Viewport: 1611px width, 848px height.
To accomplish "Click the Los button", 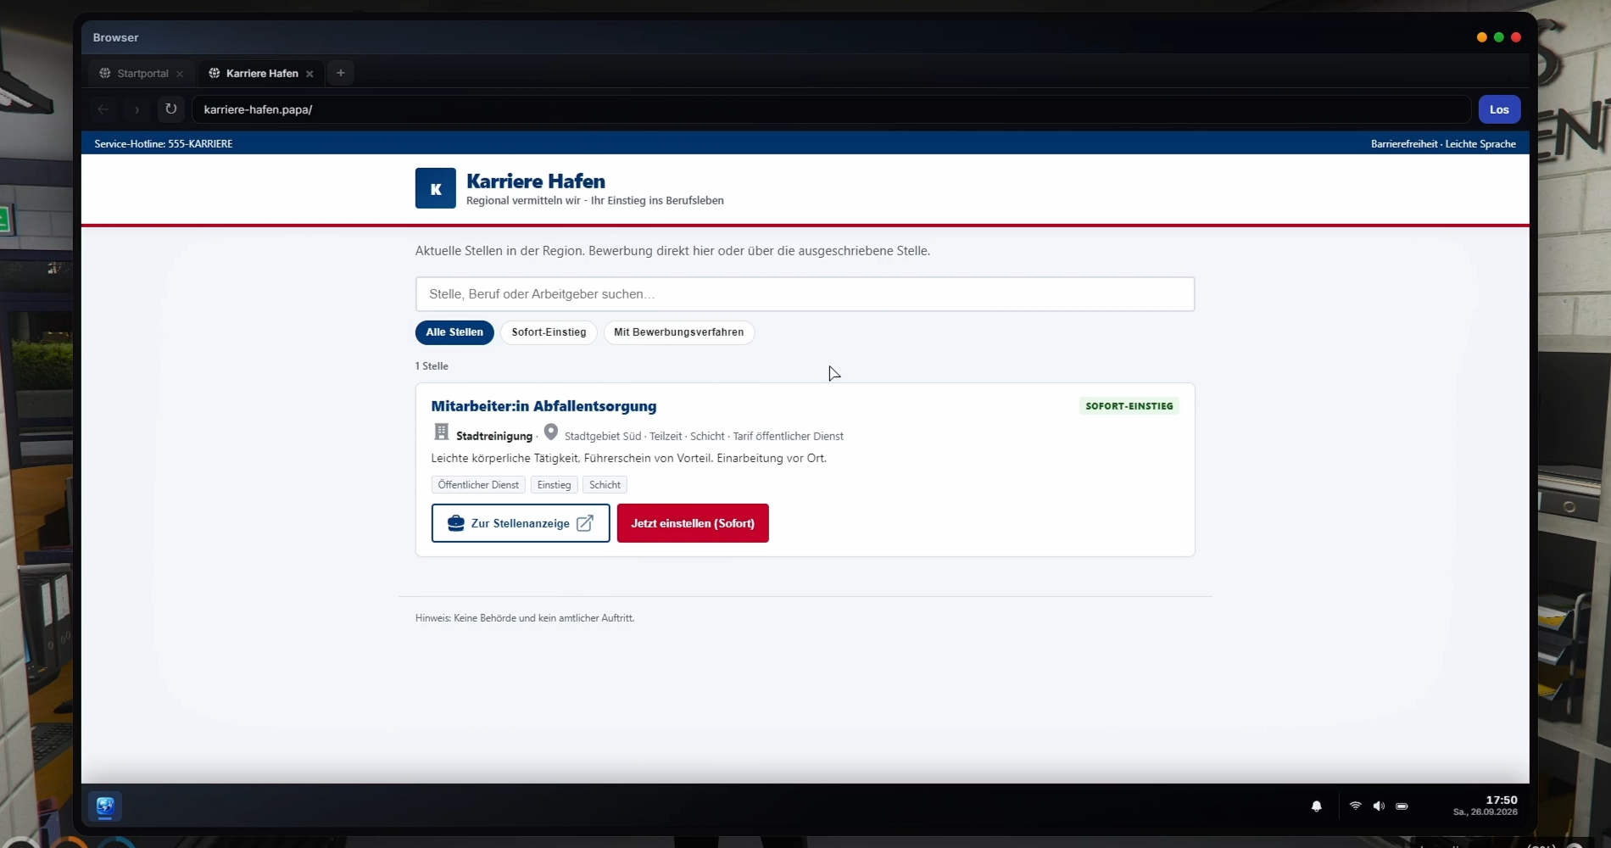I will pos(1499,109).
